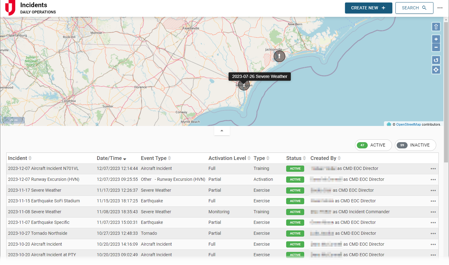Open the three-dot menu in the top header
This screenshot has width=449, height=265.
440,8
